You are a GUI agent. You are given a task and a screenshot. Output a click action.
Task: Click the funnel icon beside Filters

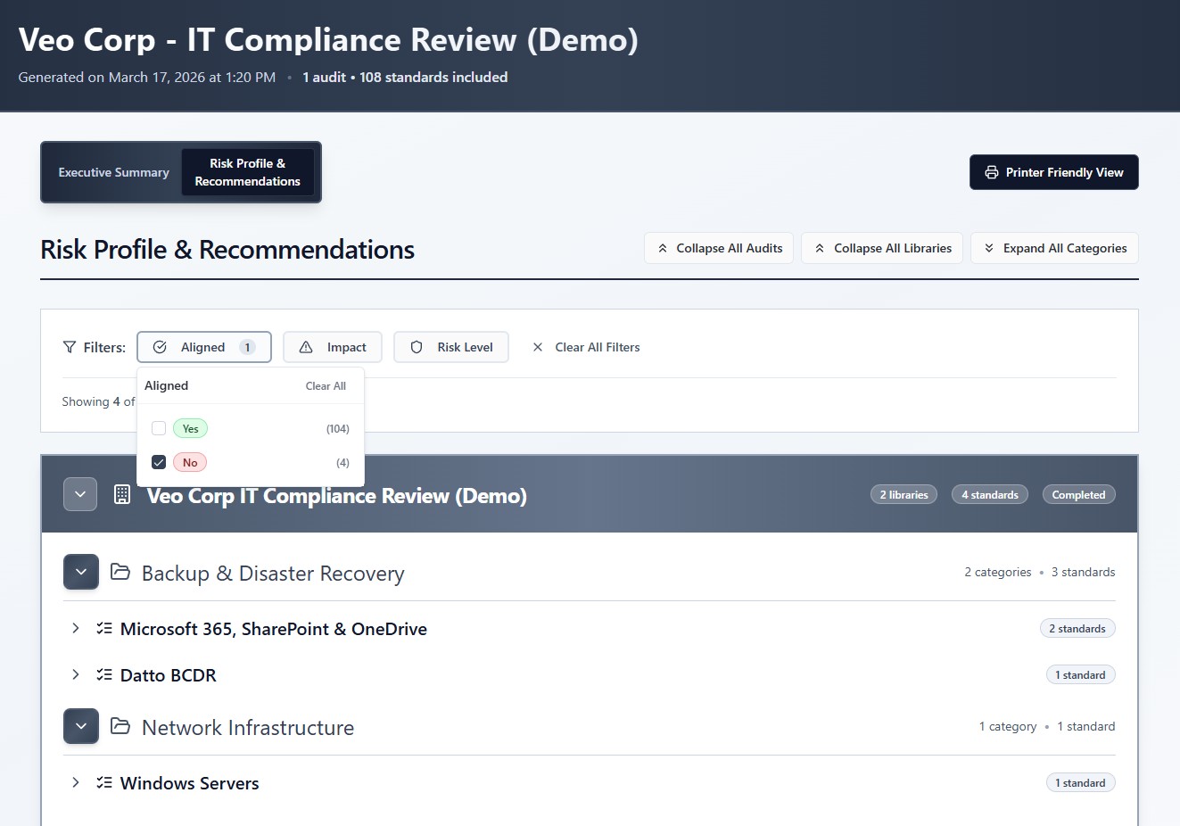[x=70, y=347]
